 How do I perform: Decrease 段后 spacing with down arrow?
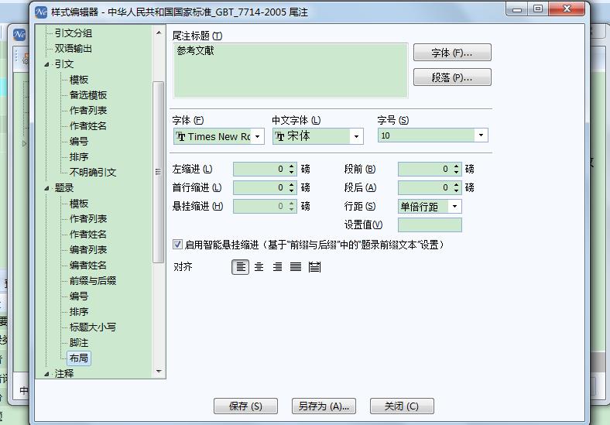pos(456,190)
